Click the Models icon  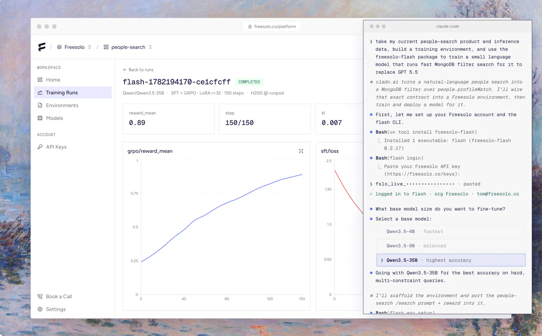tap(40, 118)
